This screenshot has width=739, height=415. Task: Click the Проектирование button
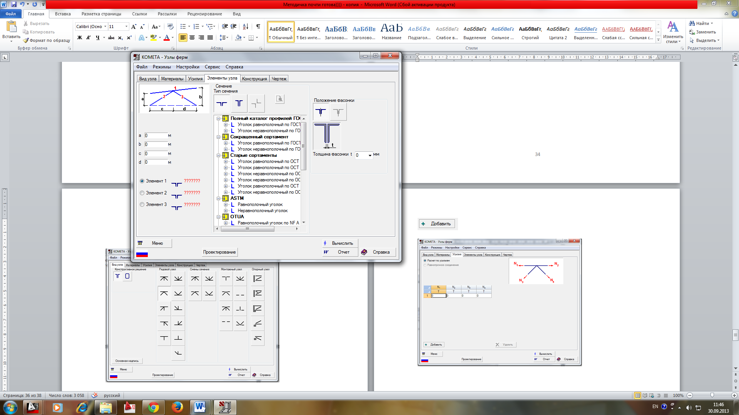coord(219,252)
